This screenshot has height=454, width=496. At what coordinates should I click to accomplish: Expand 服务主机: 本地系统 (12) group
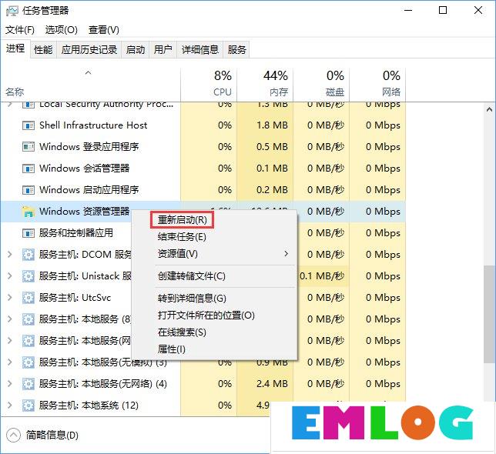coord(10,406)
